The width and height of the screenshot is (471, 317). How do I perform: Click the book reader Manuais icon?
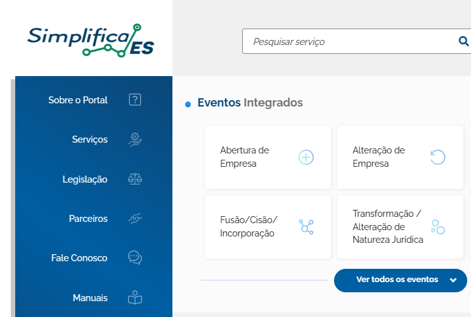pyautogui.click(x=135, y=297)
